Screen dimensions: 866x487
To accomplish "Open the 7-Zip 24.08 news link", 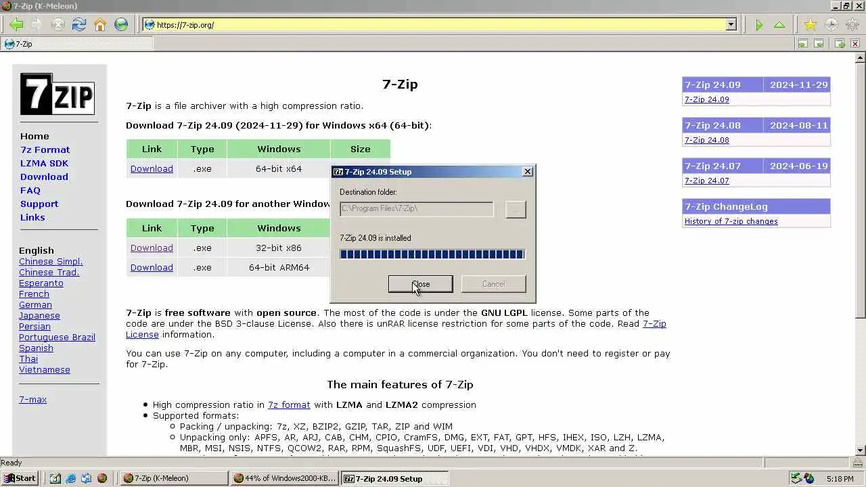I will tap(706, 140).
